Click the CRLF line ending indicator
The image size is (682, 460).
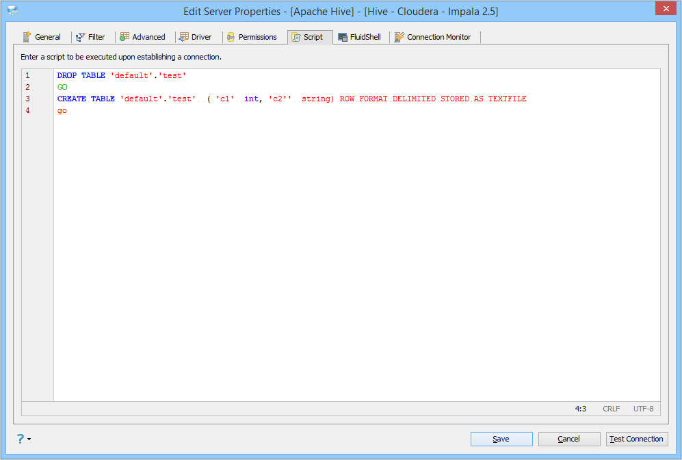pos(611,409)
